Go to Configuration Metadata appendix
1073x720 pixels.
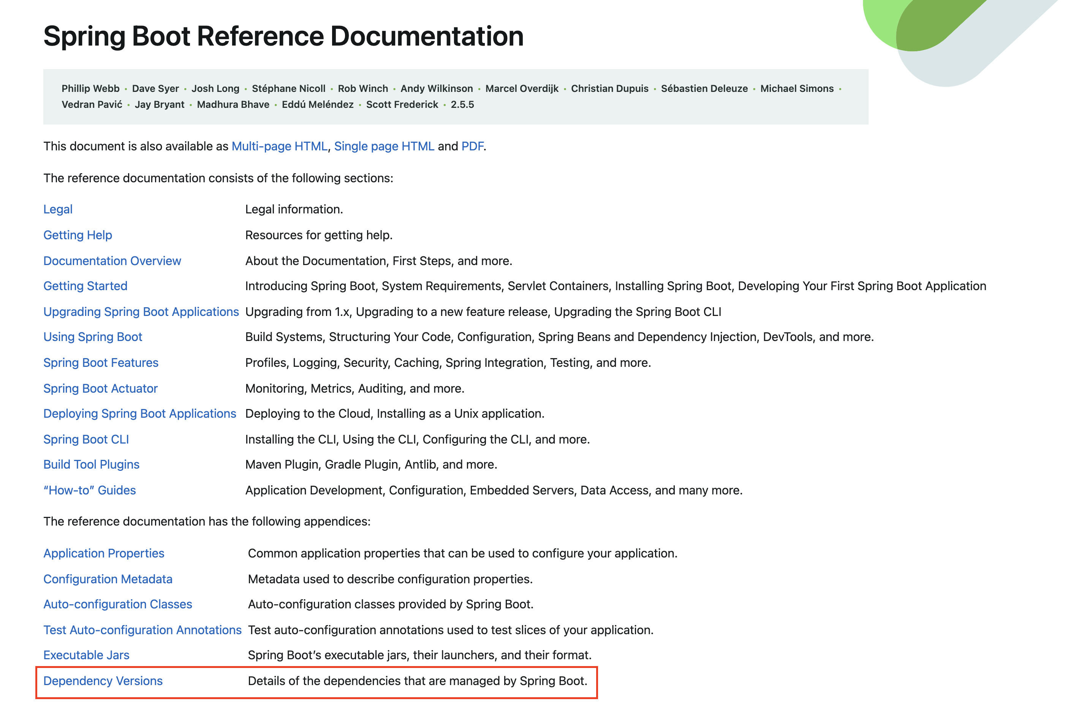click(108, 579)
